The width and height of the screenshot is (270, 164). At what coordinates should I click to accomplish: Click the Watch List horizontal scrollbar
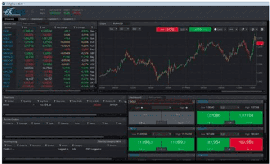click(43, 91)
